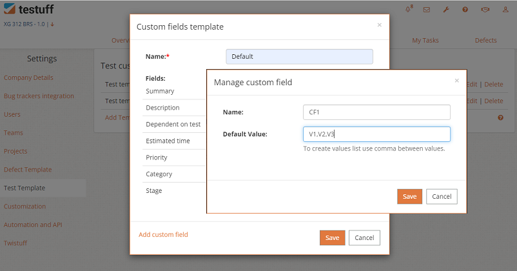Click the custom field Name input CF1
Image resolution: width=517 pixels, height=271 pixels.
(x=376, y=112)
